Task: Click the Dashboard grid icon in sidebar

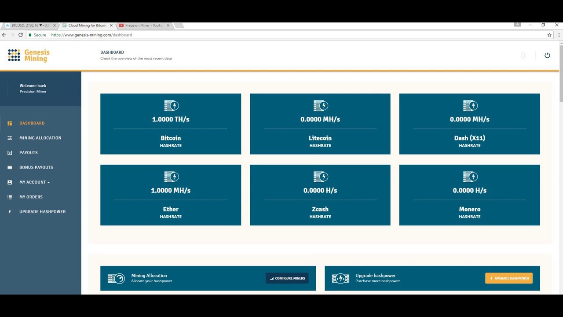Action: pos(10,123)
